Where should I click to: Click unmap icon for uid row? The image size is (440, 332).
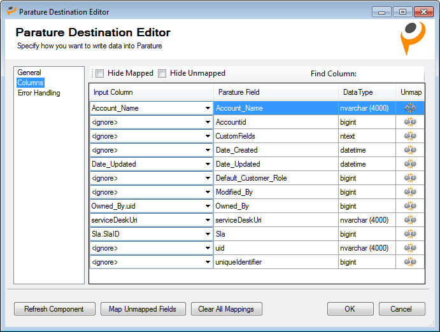pos(410,248)
